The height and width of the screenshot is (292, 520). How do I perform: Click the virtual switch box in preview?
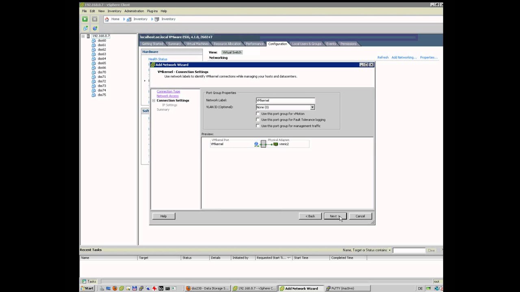pos(263,144)
